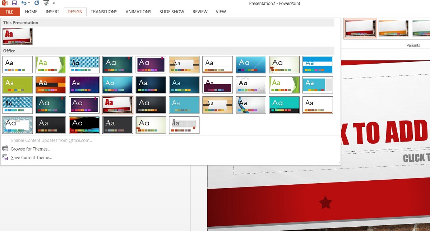Pick the black theme with rainbow brush strokes
Screen dimensions: 430x231
pyautogui.click(x=84, y=125)
